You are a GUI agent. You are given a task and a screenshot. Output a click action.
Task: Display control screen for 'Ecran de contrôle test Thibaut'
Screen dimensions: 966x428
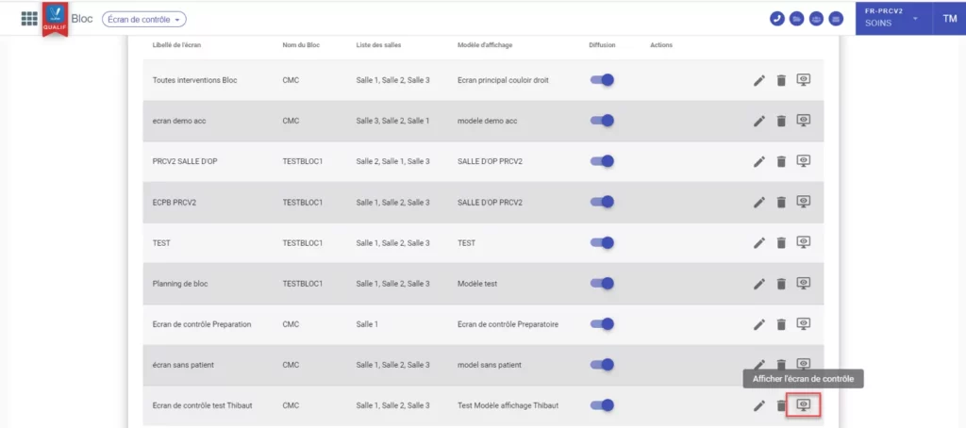click(803, 405)
